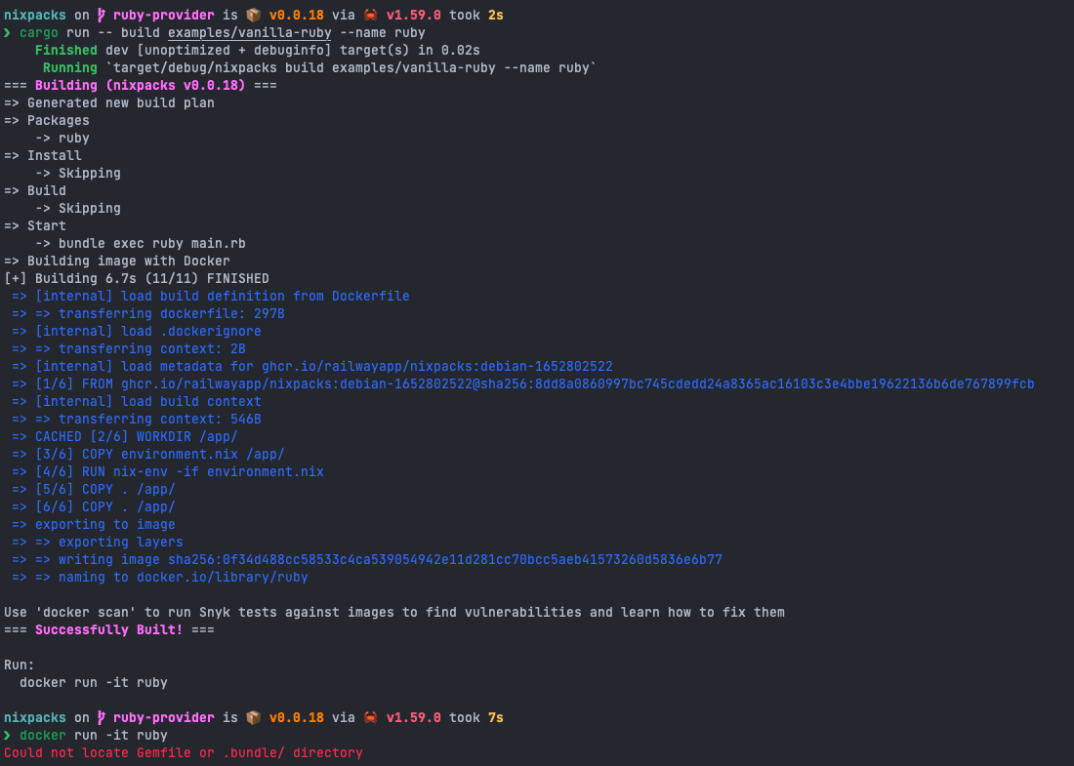Click the 'Run:' label
Viewport: 1074px width, 766px height.
click(20, 665)
